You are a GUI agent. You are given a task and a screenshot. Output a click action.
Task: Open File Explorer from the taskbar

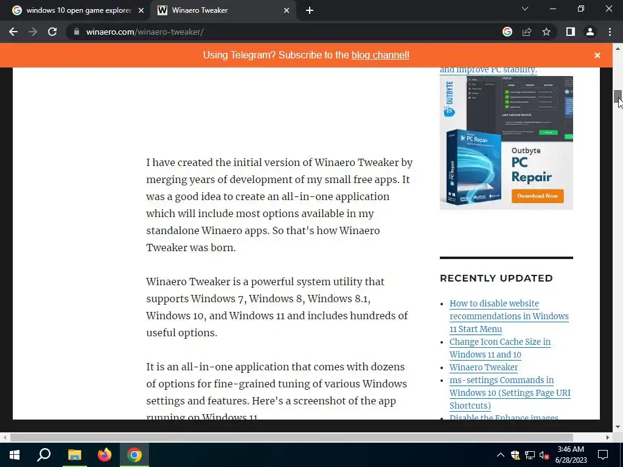(x=74, y=455)
